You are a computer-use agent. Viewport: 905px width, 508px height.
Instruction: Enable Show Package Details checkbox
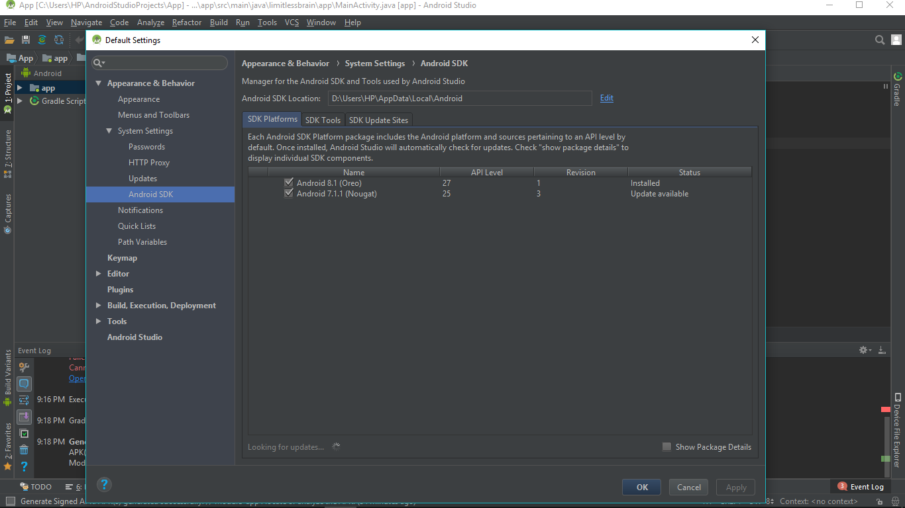[x=666, y=446]
